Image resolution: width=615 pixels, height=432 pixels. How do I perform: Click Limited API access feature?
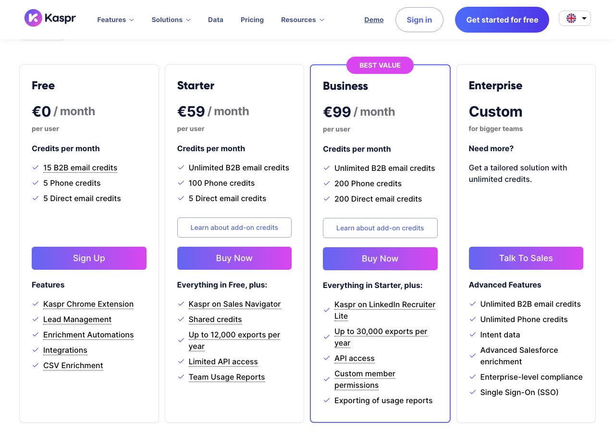pos(223,361)
